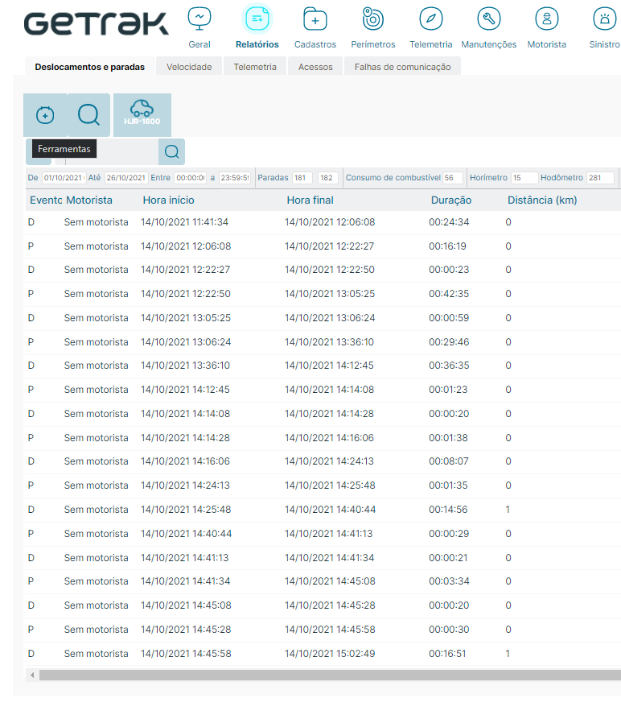Sort by Duração column header

(451, 200)
